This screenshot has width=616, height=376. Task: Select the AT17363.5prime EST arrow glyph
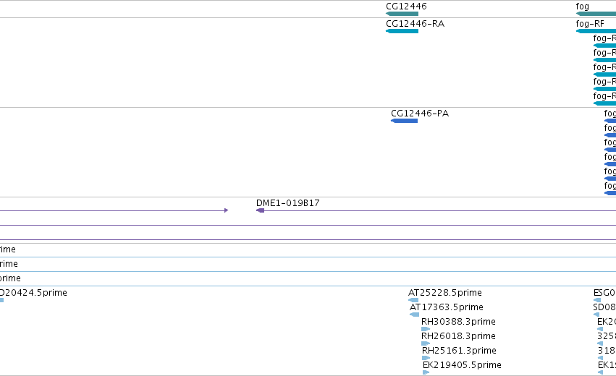[x=414, y=315]
